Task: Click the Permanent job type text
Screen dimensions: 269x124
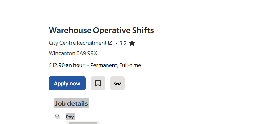Action: (x=104, y=65)
